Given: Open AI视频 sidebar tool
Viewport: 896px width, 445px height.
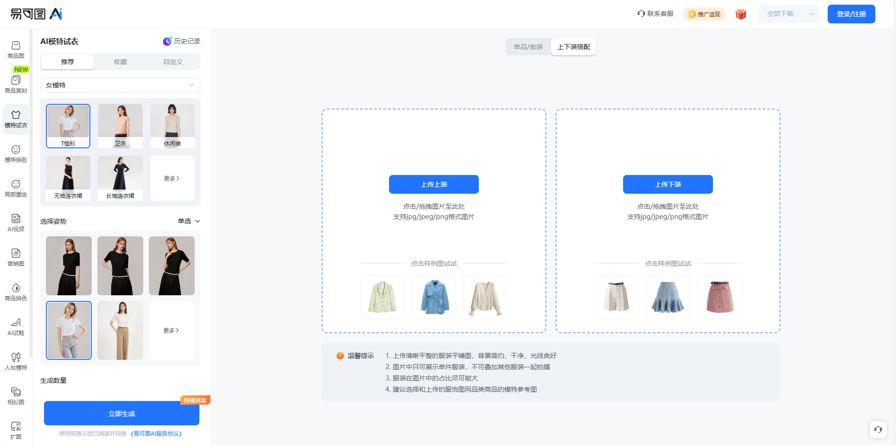Looking at the screenshot, I should point(15,223).
